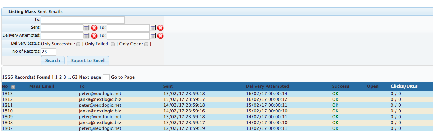Focus the Sent start date input
The height and width of the screenshot is (131, 433).
[62, 28]
